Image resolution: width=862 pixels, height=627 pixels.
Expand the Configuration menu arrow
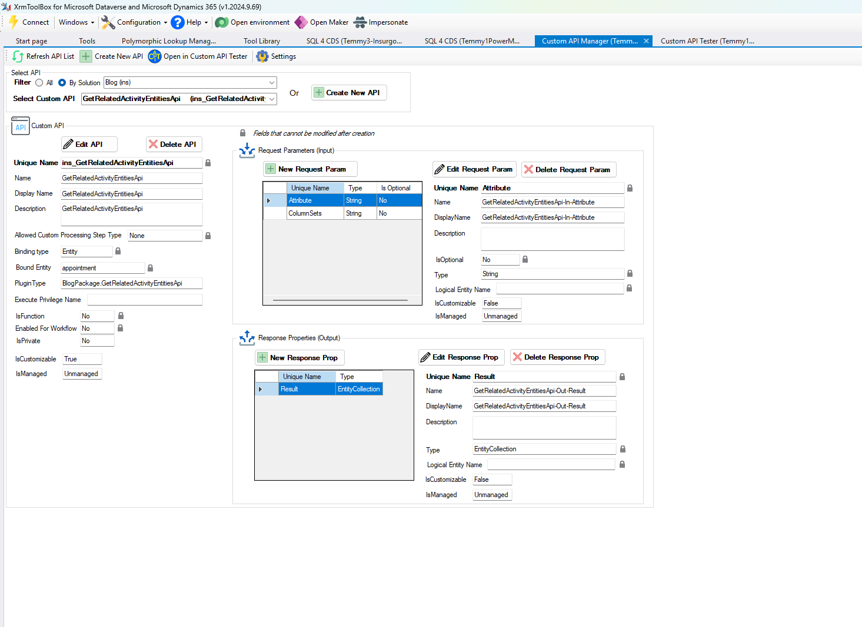pyautogui.click(x=165, y=23)
